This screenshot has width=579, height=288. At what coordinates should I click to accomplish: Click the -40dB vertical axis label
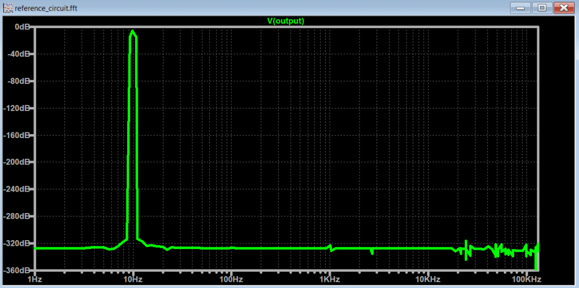tap(20, 54)
